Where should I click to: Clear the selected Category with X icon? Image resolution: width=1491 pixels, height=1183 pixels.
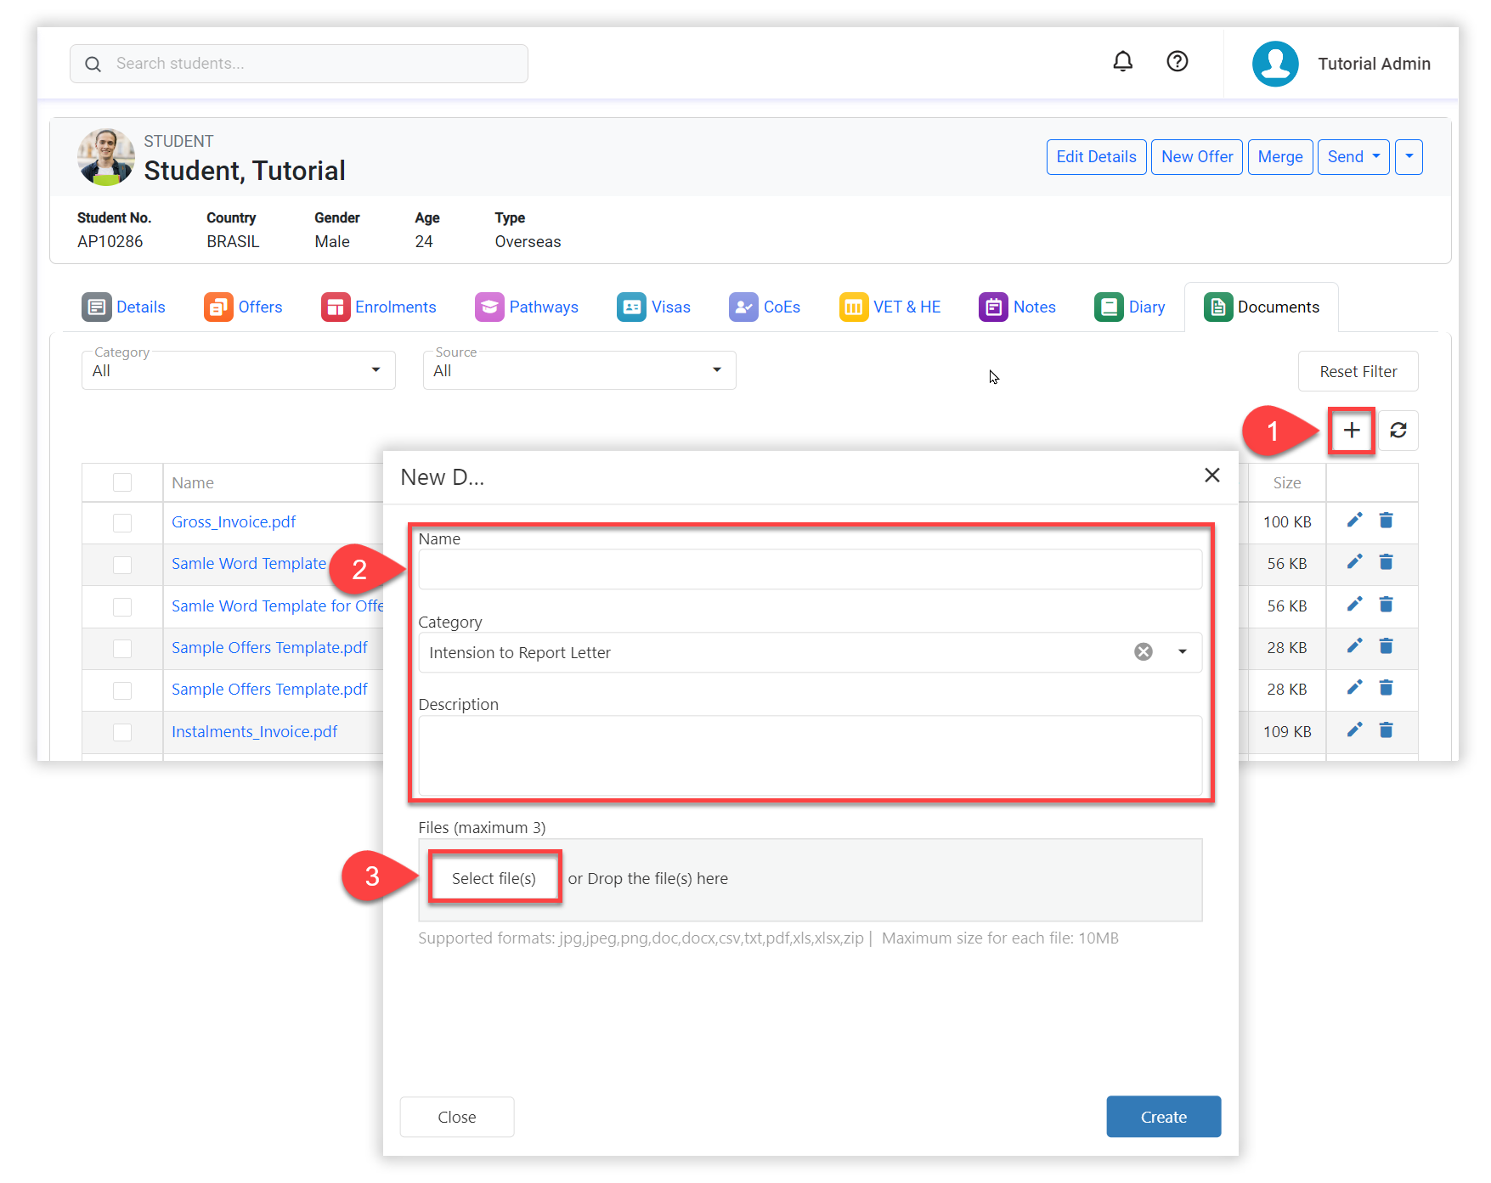[1144, 652]
